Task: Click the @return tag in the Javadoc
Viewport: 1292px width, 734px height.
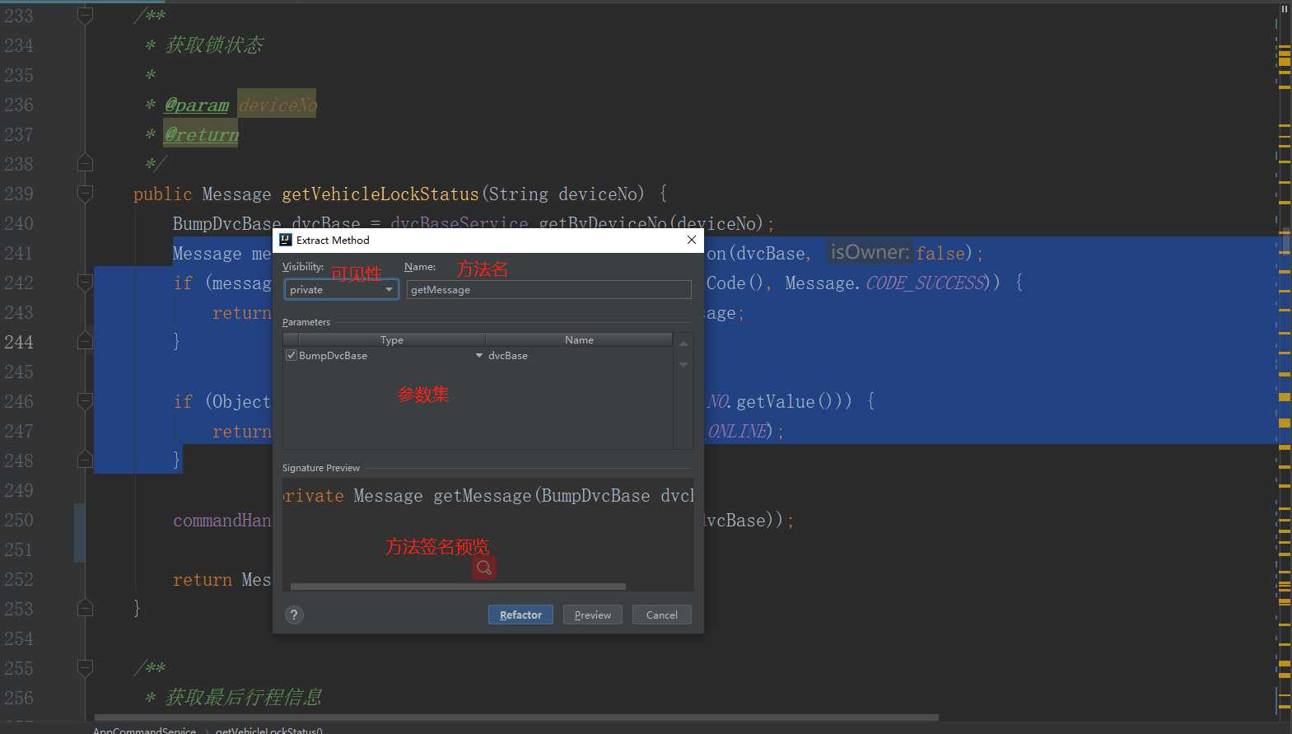Action: point(202,134)
